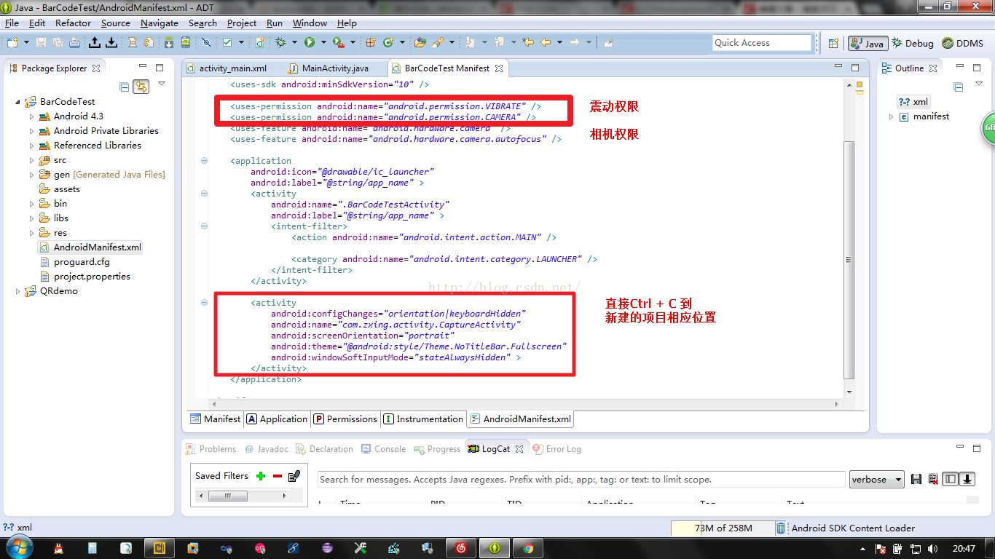Viewport: 995px width, 559px height.
Task: Open the Navigate menu
Action: click(160, 23)
